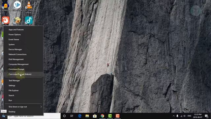
Task: Choose the System menu entry
Action: pyautogui.click(x=23, y=44)
